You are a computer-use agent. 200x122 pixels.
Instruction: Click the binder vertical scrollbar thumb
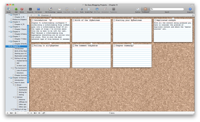point(28,54)
